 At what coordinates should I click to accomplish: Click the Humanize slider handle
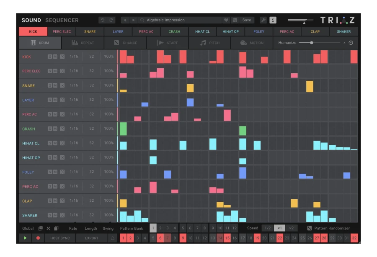click(311, 43)
